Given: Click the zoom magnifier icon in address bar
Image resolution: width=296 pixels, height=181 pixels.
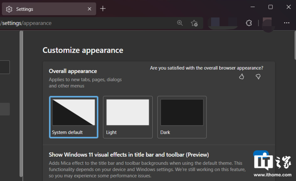Looking at the screenshot, I should [x=180, y=23].
